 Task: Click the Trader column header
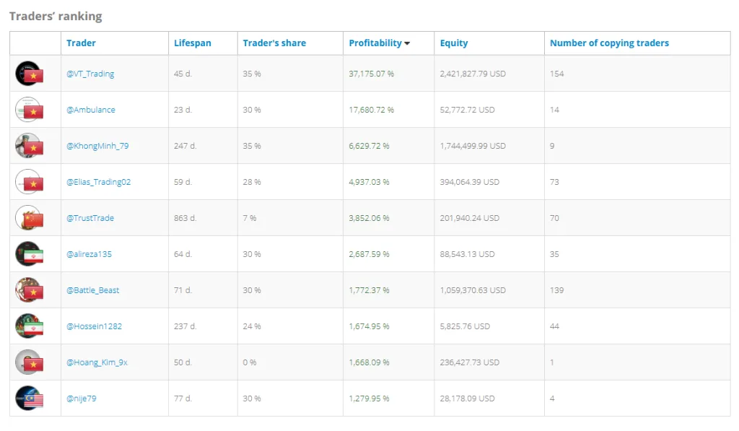coord(81,43)
